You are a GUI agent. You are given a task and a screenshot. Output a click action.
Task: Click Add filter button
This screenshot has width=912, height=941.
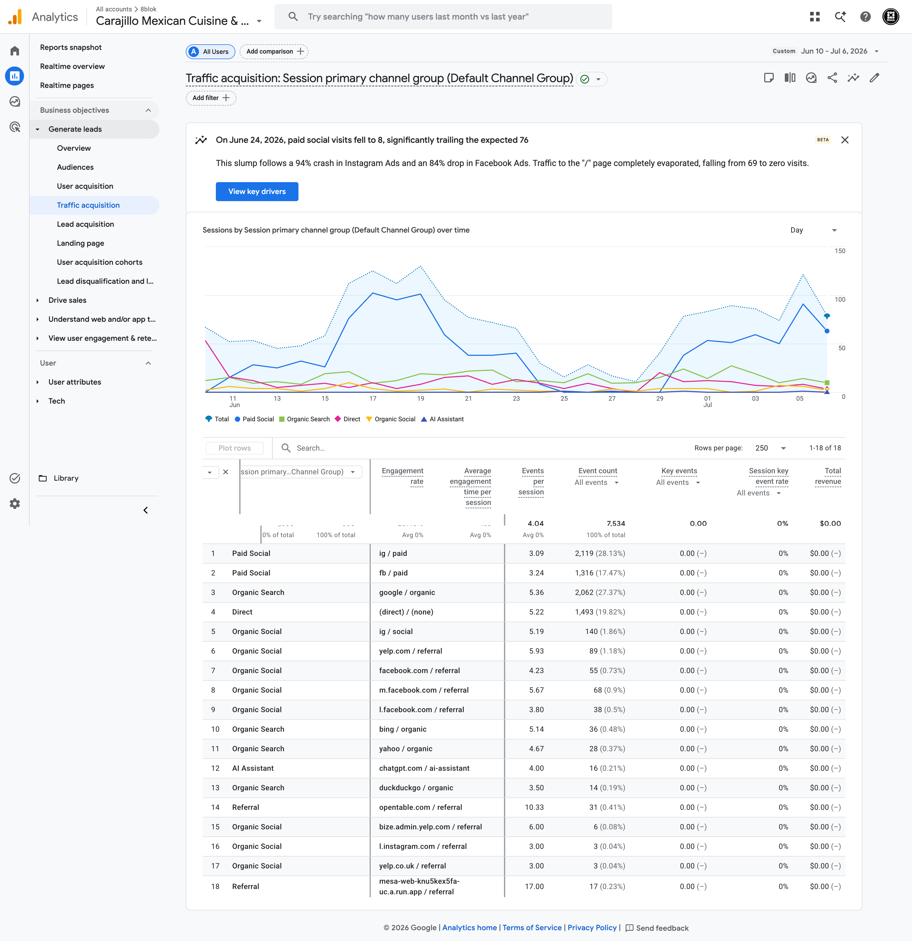(211, 98)
